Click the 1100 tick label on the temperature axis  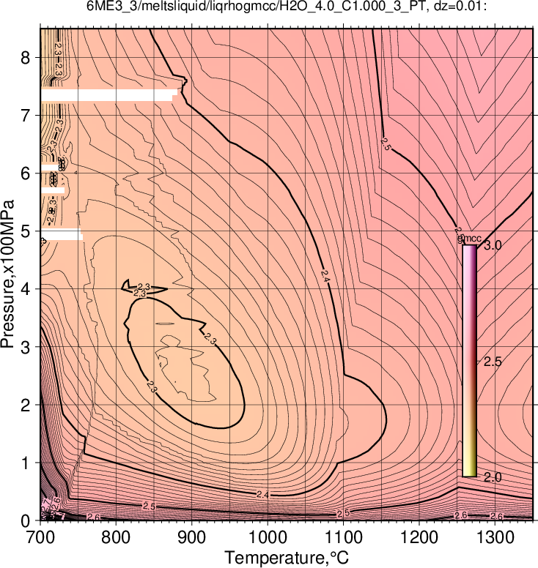pyautogui.click(x=343, y=537)
